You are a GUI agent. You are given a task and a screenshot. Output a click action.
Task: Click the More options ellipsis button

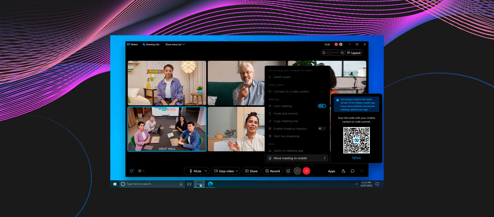pos(297,171)
